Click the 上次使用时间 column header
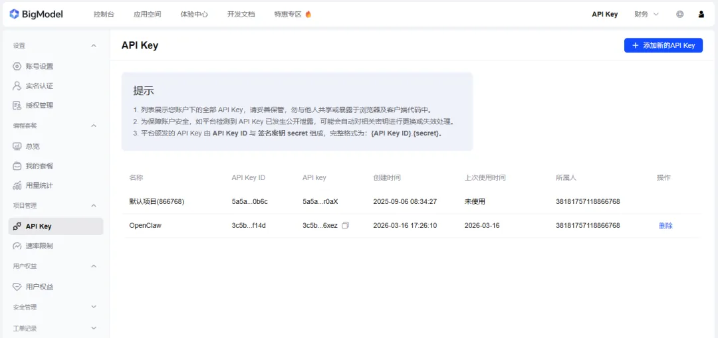 pyautogui.click(x=485, y=177)
